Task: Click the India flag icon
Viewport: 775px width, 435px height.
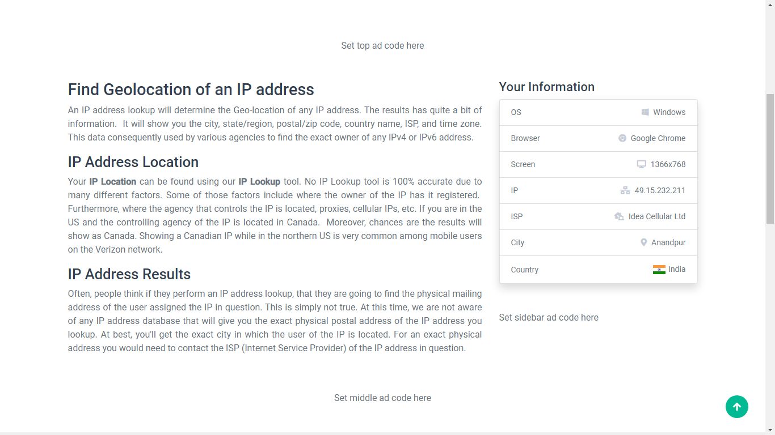Action: click(659, 270)
